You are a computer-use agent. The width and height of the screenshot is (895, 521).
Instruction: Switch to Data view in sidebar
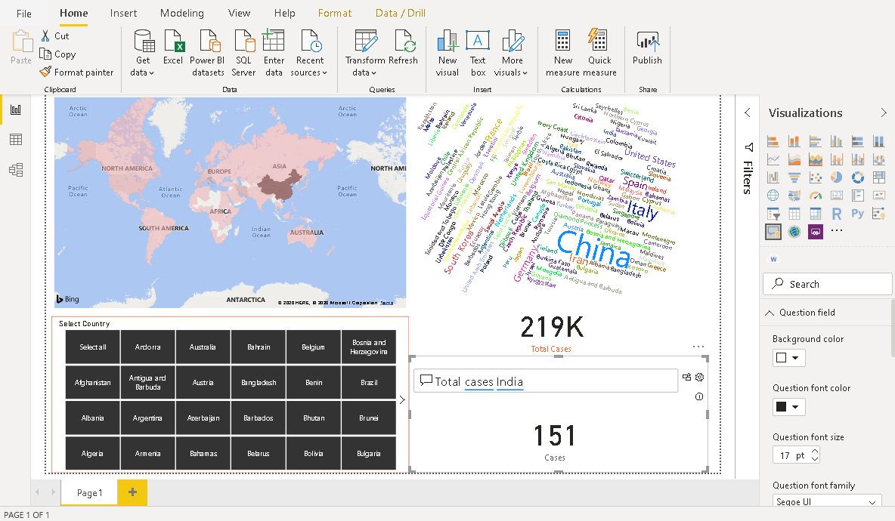pos(16,140)
